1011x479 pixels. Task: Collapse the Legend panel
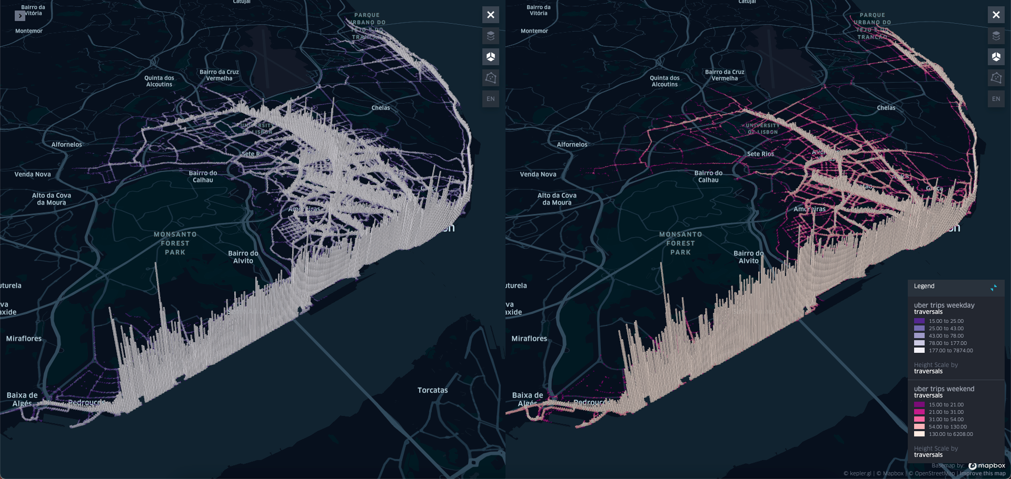tap(994, 288)
